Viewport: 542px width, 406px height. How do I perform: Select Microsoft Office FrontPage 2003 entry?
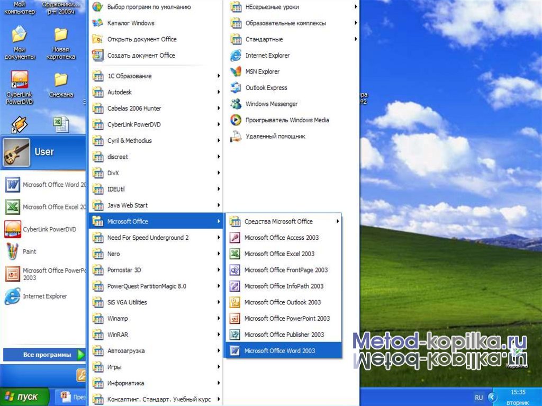coord(286,270)
